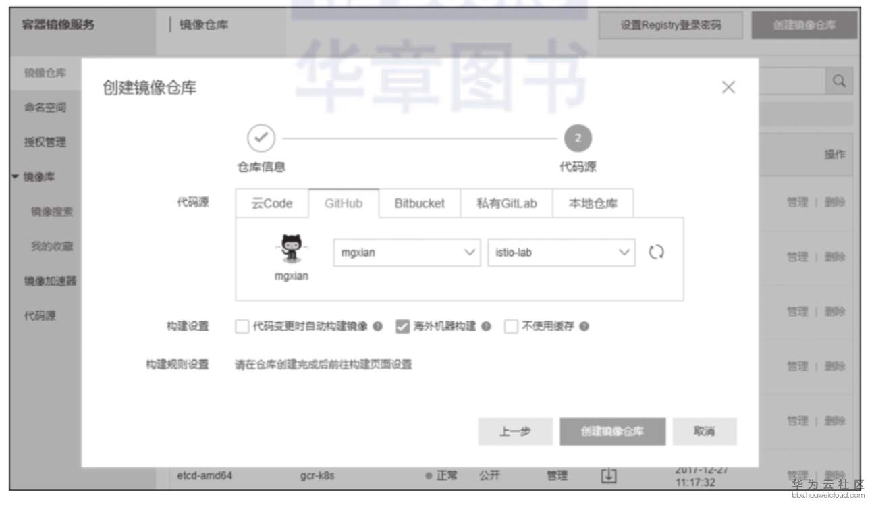874x505 pixels.
Task: Open 命名空间 in the left sidebar
Action: (x=45, y=107)
